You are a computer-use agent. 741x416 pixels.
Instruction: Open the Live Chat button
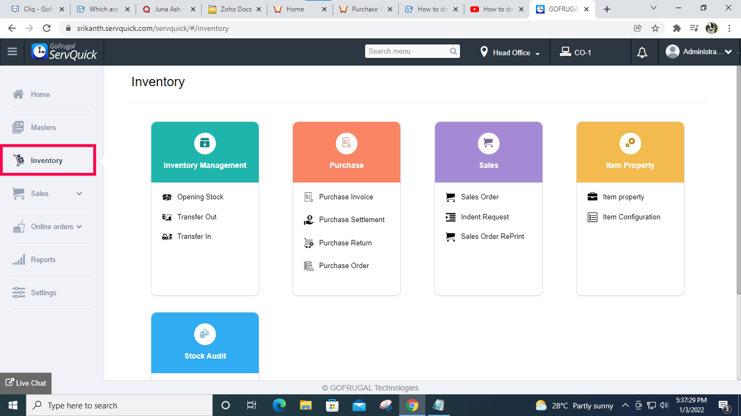[x=26, y=383]
